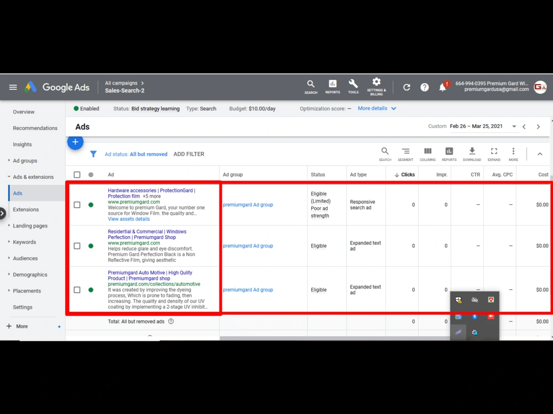The height and width of the screenshot is (414, 553).
Task: Click the refresh icon
Action: pos(406,87)
